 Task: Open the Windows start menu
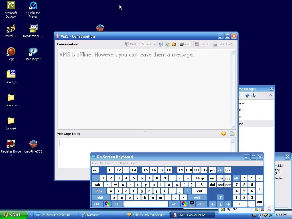(14, 215)
